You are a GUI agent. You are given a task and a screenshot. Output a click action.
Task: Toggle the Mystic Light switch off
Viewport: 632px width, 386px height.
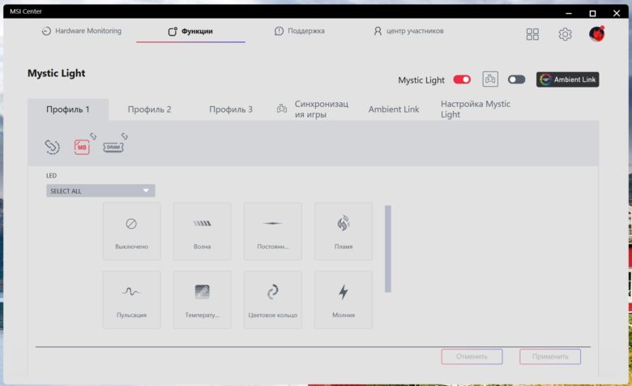[462, 79]
